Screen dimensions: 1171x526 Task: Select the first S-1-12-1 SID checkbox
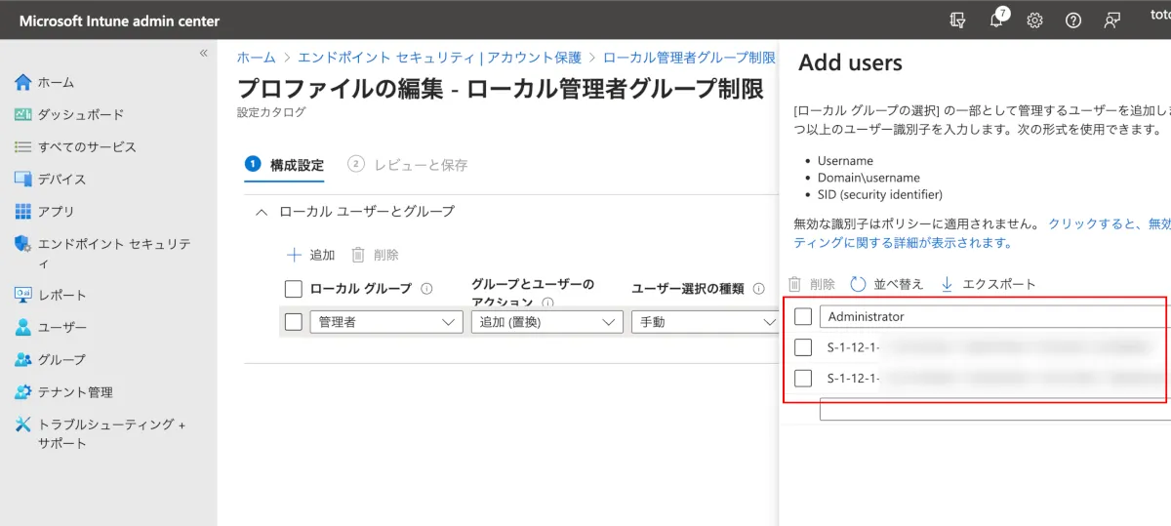coord(803,347)
